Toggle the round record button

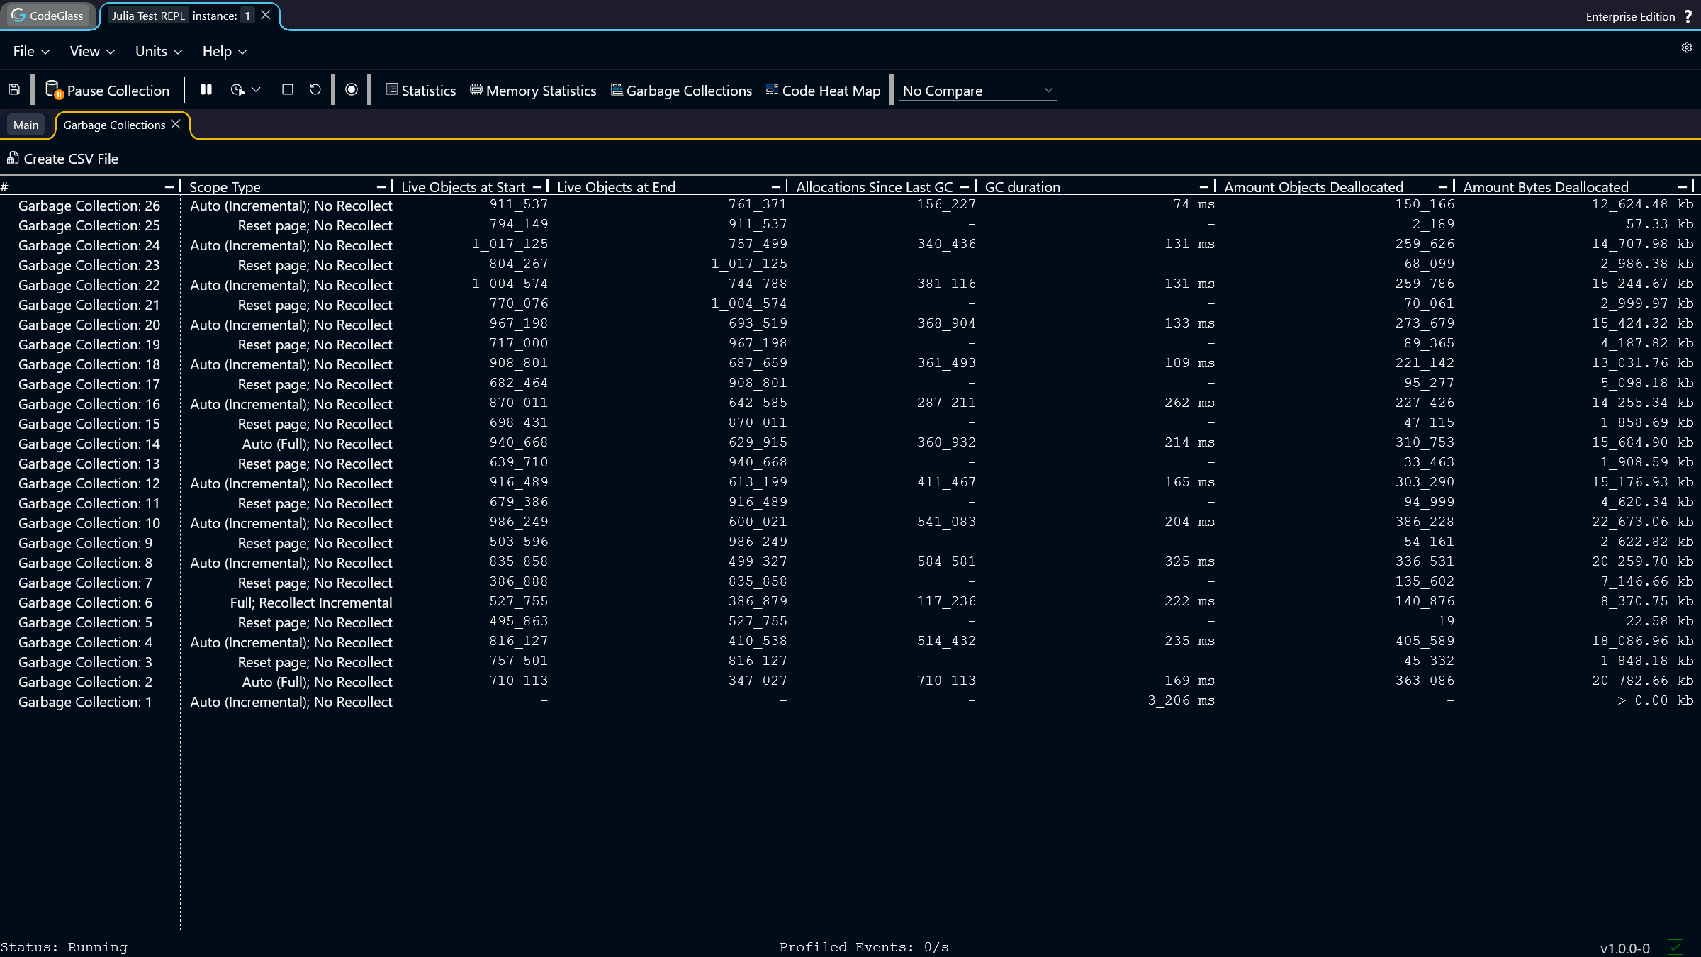[352, 90]
